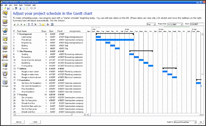Run the spell check icon
This screenshot has height=126, width=206.
[x=16, y=8]
